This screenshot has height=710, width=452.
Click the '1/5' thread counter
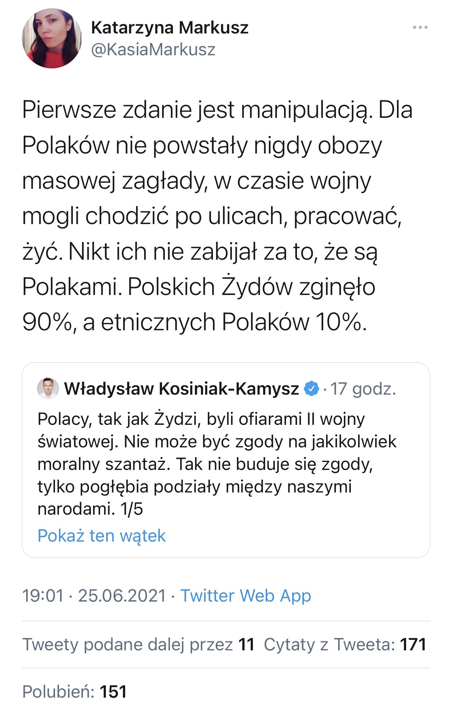coord(132,509)
